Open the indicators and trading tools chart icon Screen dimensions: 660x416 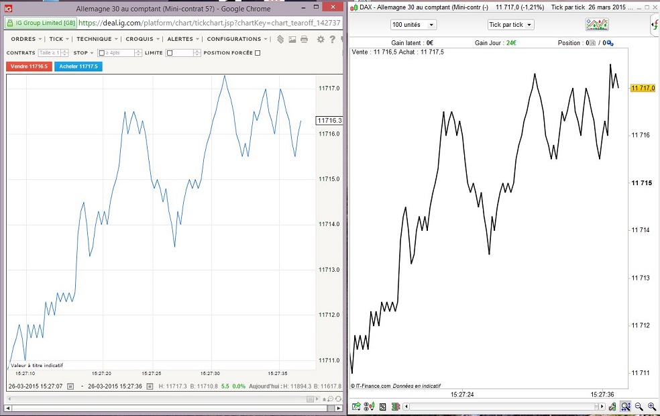pos(596,24)
